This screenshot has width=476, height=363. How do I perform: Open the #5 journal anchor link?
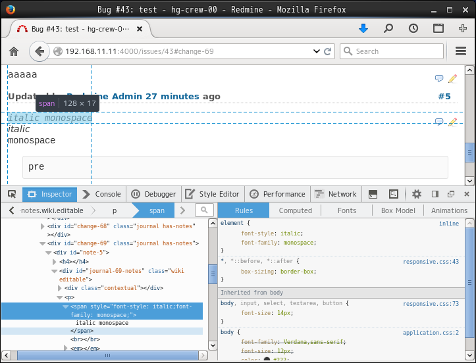pos(444,97)
